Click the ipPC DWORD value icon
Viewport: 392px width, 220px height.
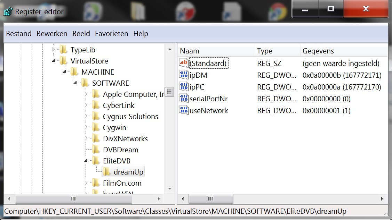[183, 87]
